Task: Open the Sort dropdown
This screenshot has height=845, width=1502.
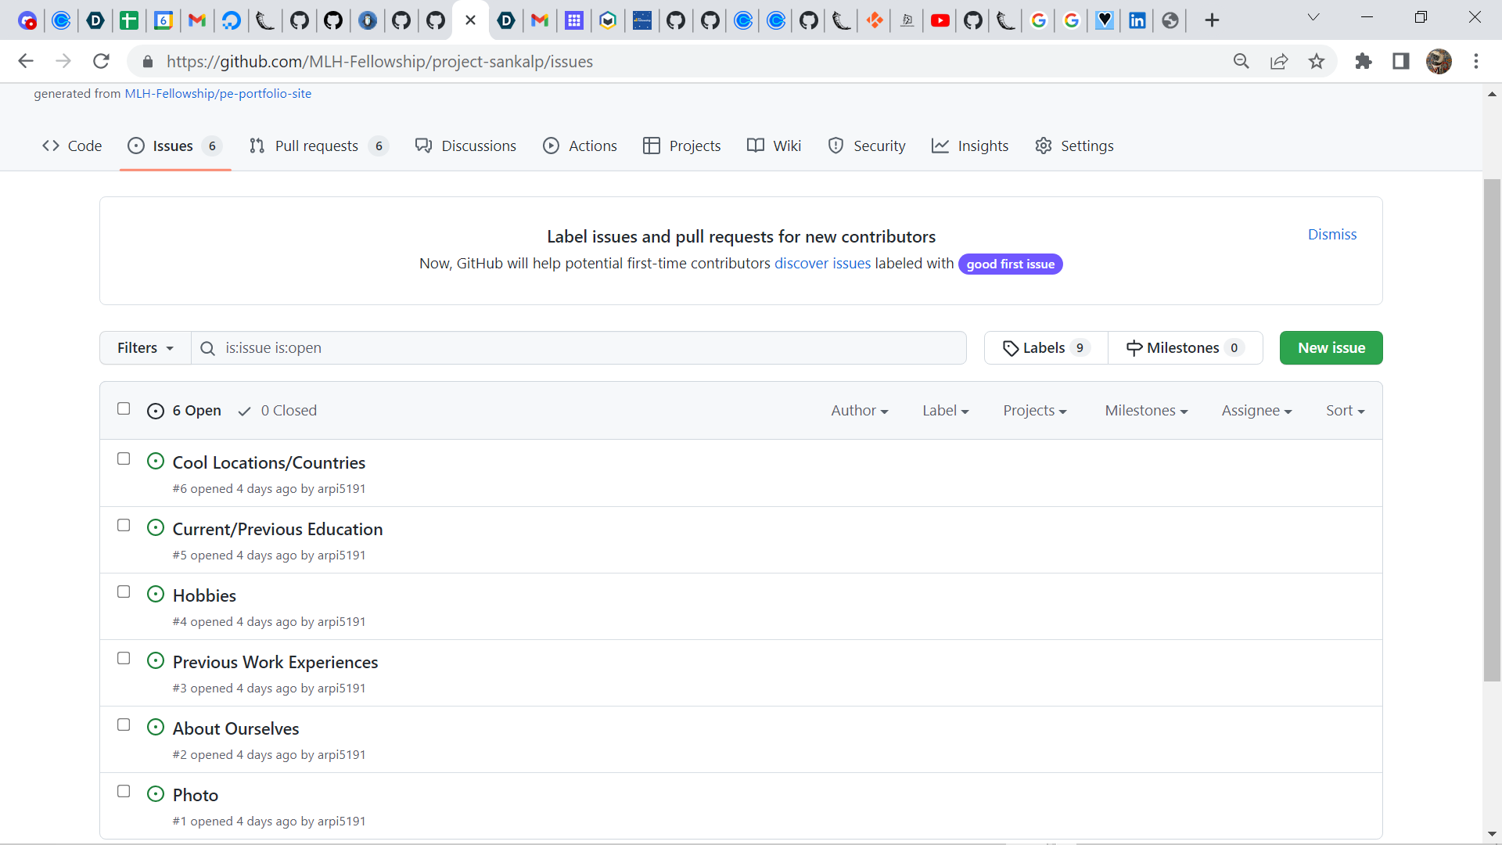Action: (1345, 411)
